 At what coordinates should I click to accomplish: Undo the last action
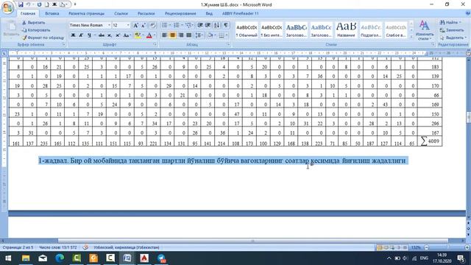[x=29, y=4]
